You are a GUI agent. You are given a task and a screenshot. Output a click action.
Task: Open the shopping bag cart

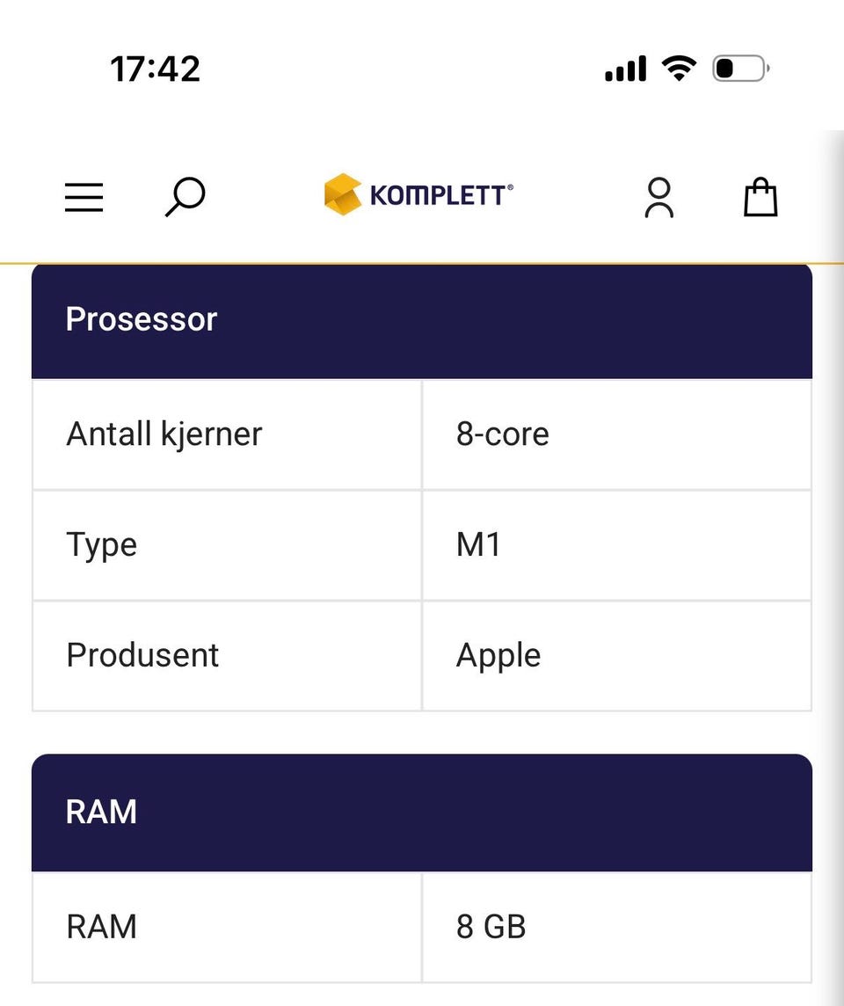(x=760, y=197)
